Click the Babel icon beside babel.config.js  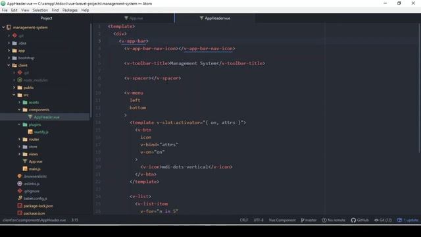click(20, 198)
